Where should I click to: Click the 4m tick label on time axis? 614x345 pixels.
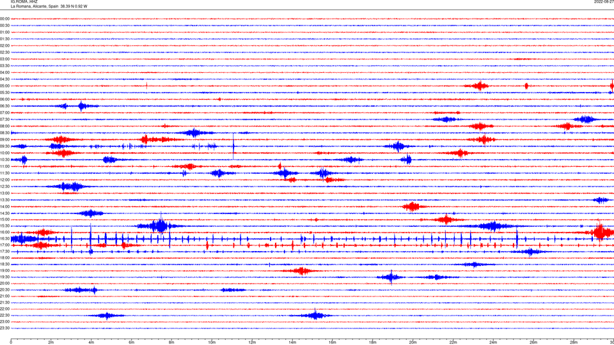[x=91, y=342]
